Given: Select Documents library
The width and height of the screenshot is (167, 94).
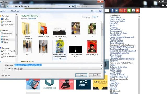Looking at the screenshot, I should point(8,33).
